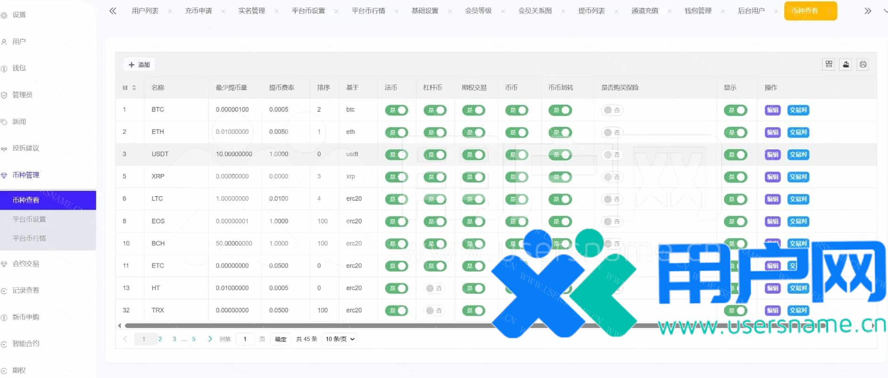This screenshot has width=888, height=378.
Task: Open the column filter grid icon
Action: click(829, 65)
